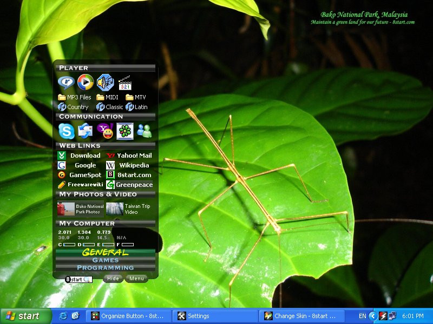Open the Yahoo! Mail web link
Image resolution: width=433 pixels, height=324 pixels.
[129, 156]
